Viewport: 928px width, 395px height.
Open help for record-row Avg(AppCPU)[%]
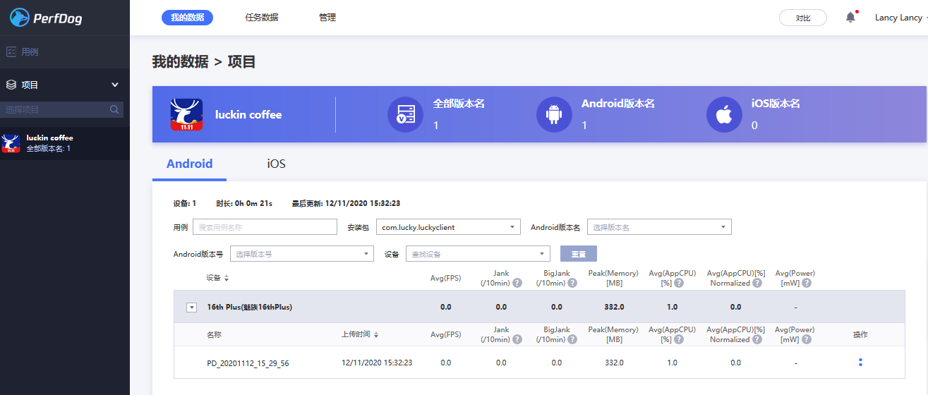pos(679,339)
